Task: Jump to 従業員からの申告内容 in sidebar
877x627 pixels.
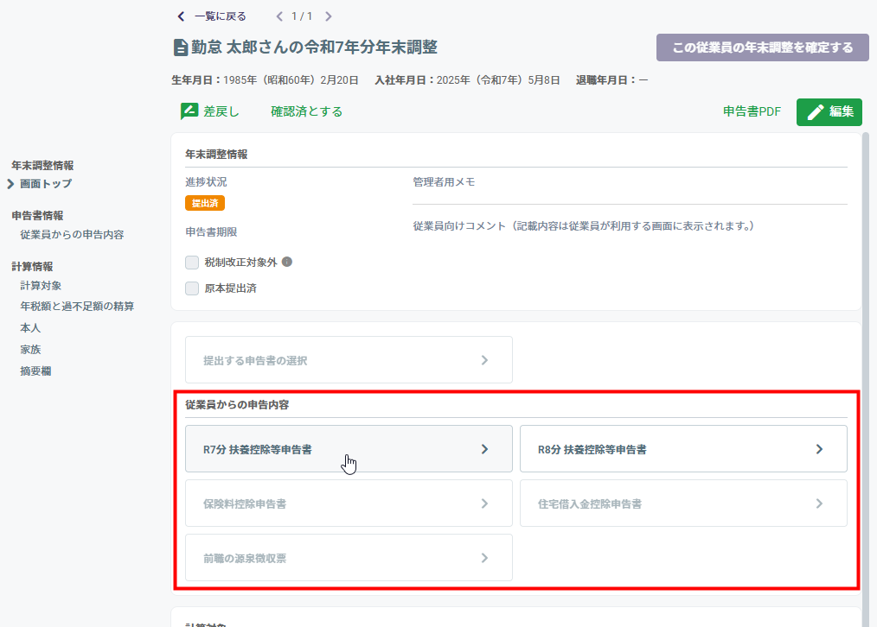Action: tap(72, 235)
